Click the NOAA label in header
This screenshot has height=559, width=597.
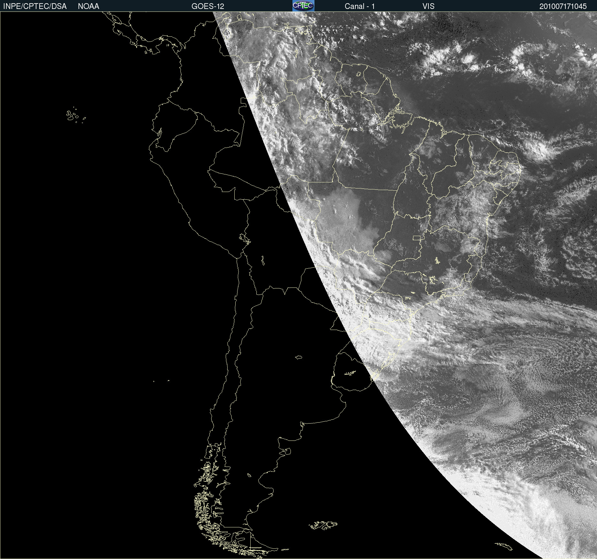88,6
